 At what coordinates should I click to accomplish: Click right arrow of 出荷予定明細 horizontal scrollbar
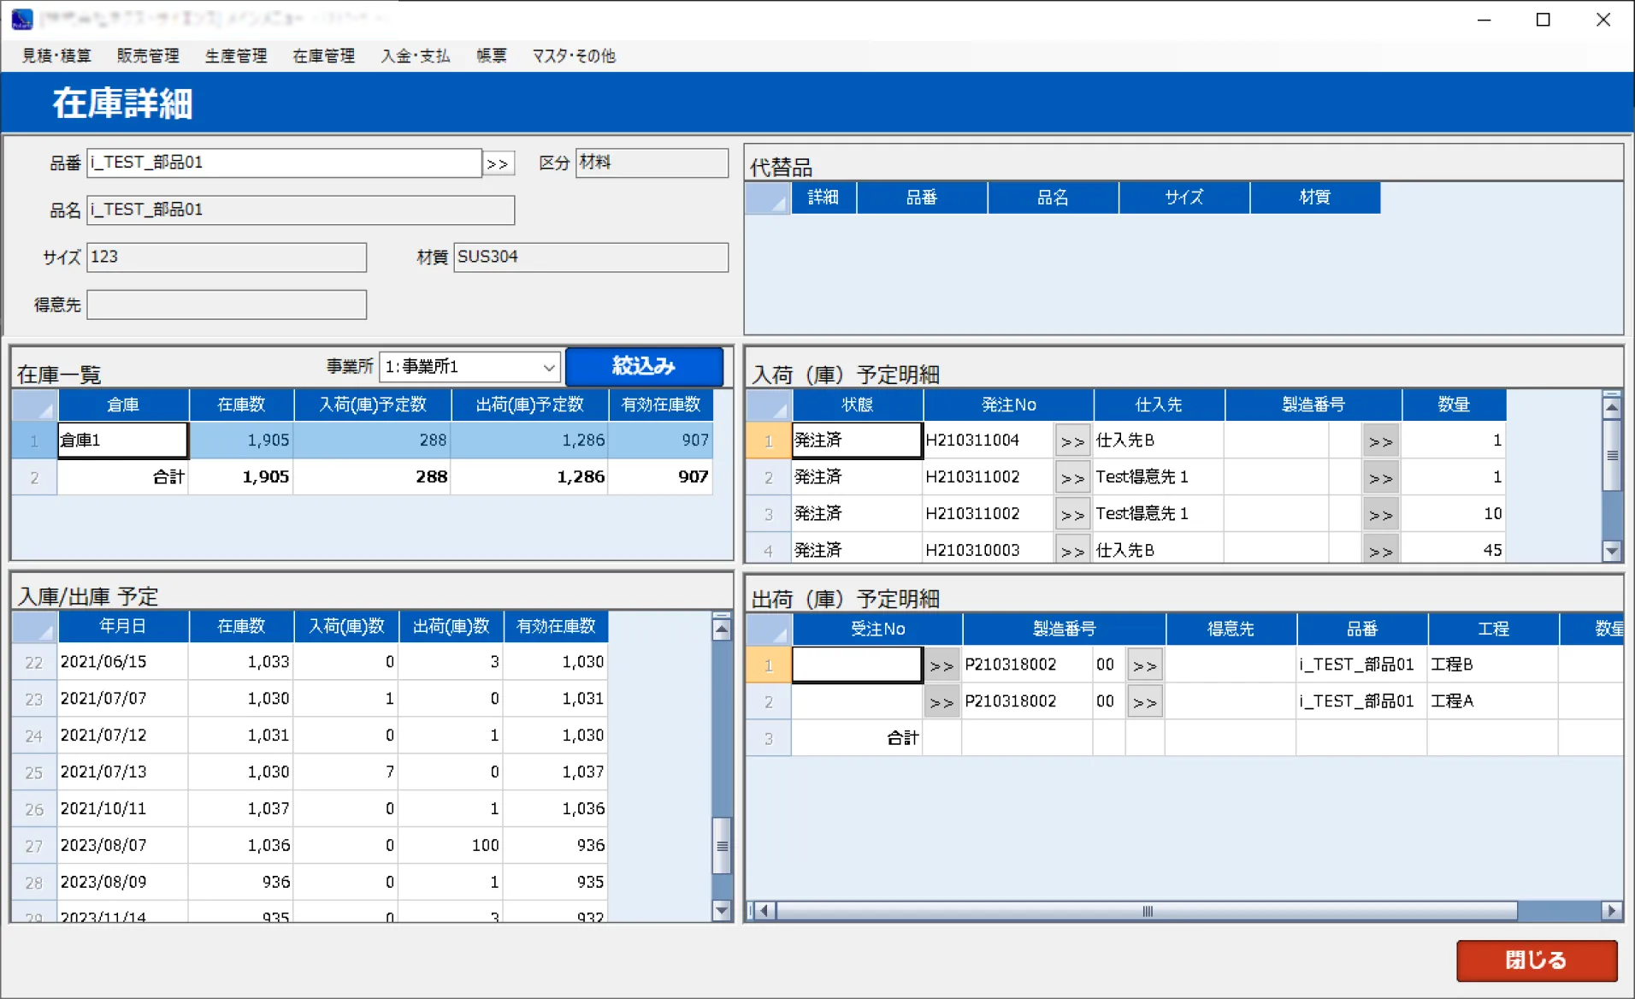1612,911
